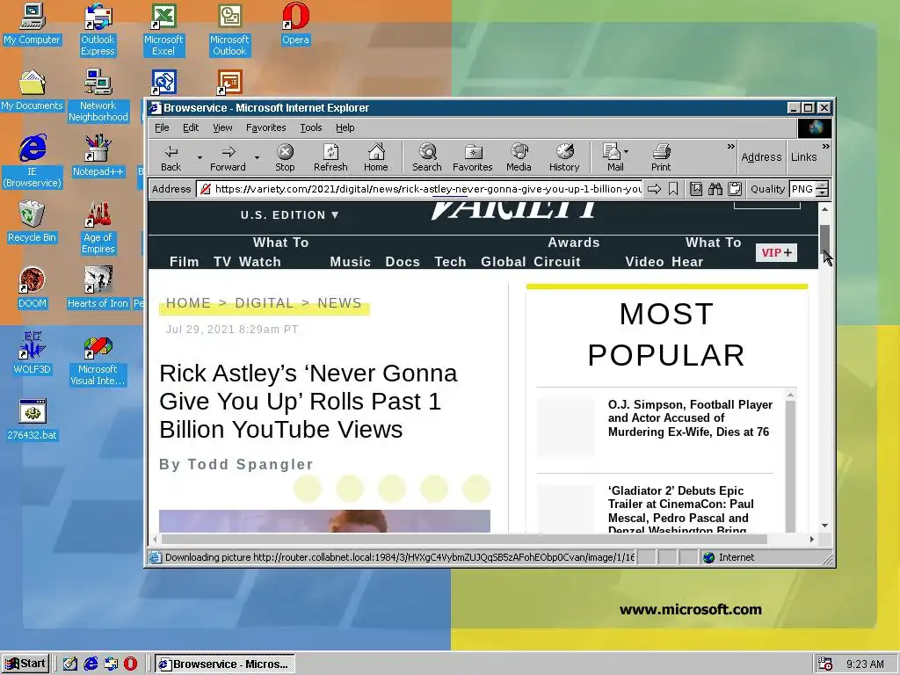This screenshot has height=675, width=900.
Task: Select Microsoft Excel desktop shortcut
Action: 163,30
